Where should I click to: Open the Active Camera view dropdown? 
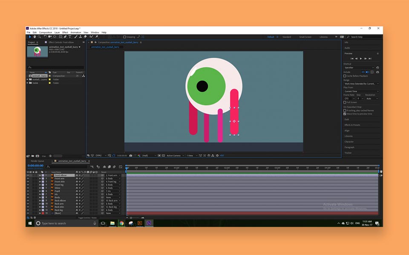click(x=175, y=156)
